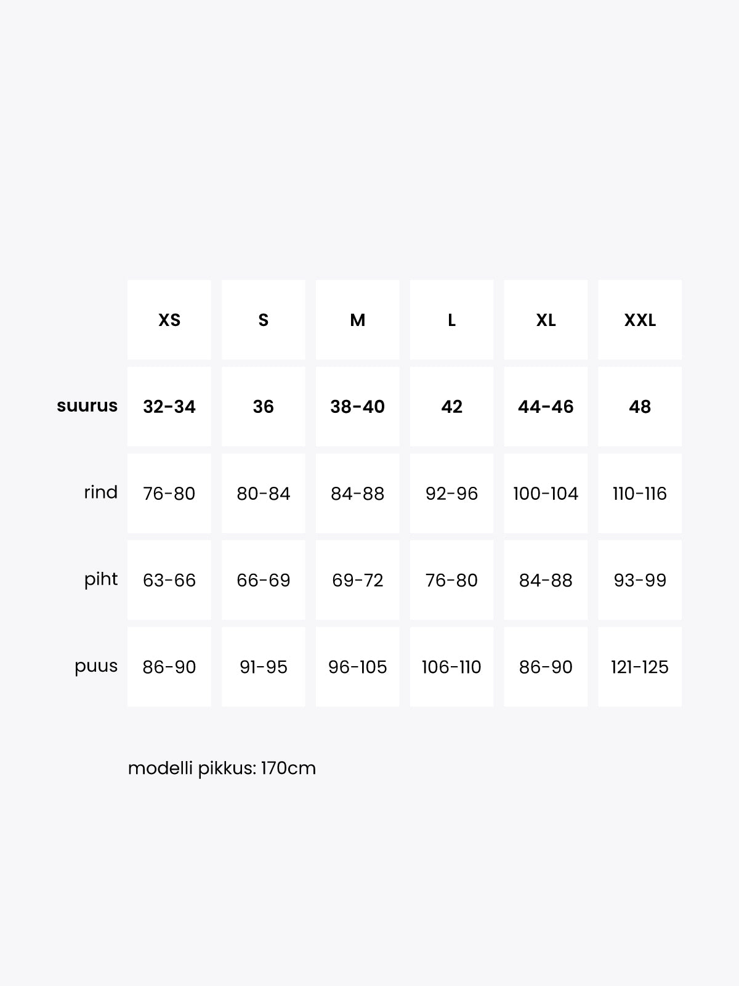Click the rind row label

click(100, 492)
